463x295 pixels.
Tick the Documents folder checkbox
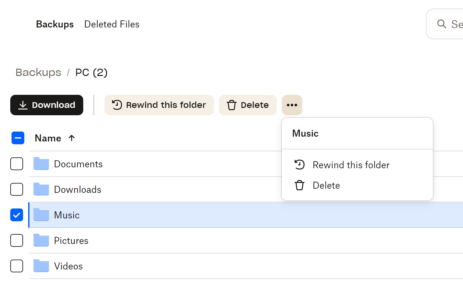[17, 164]
